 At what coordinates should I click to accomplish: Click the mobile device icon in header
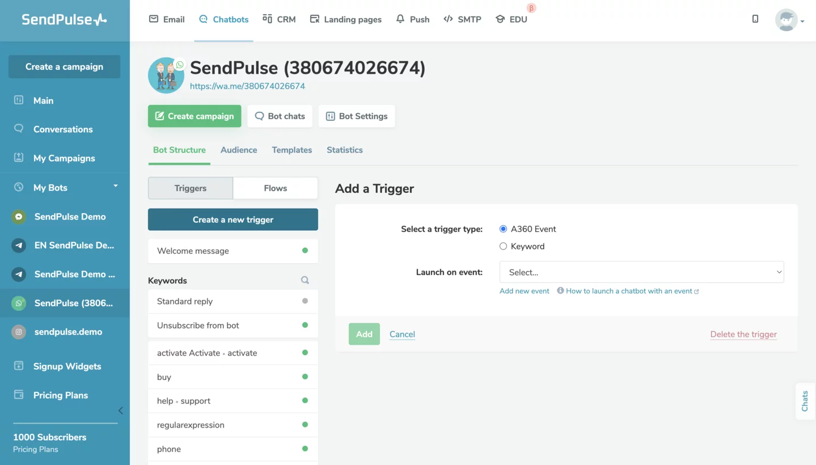755,19
